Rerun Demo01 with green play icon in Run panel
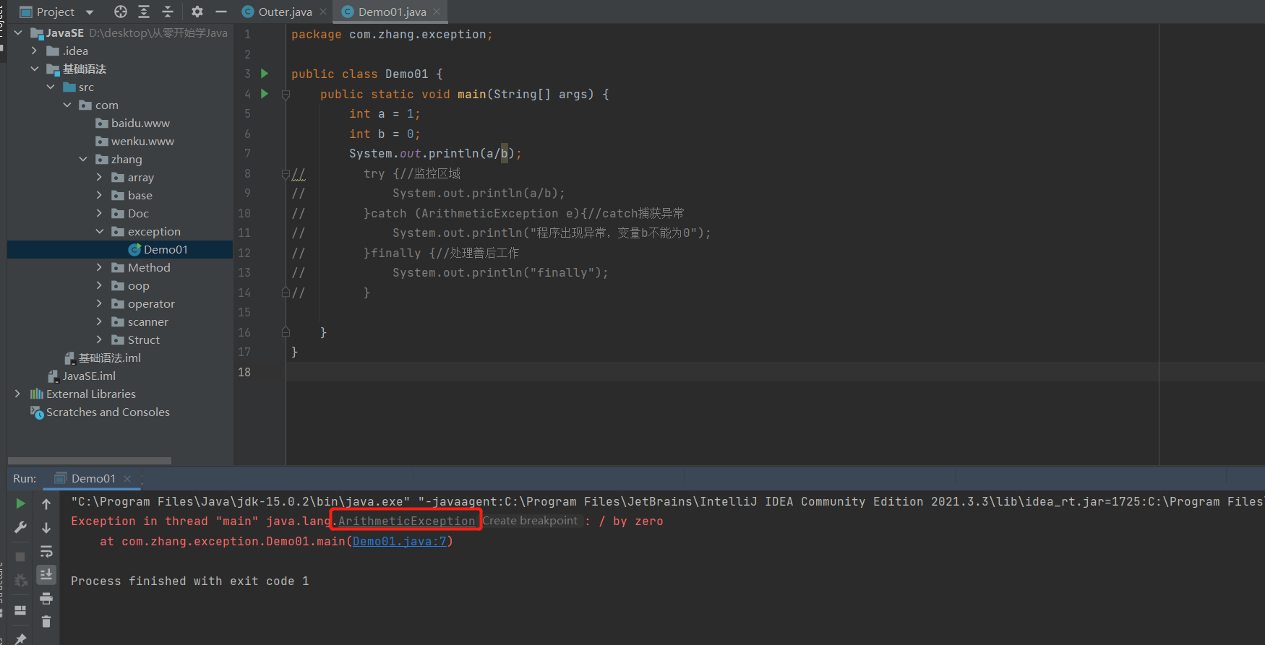 coord(20,503)
